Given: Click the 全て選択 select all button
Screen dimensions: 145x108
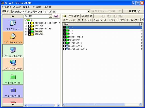Looking at the screenshot, I should click(74, 16).
